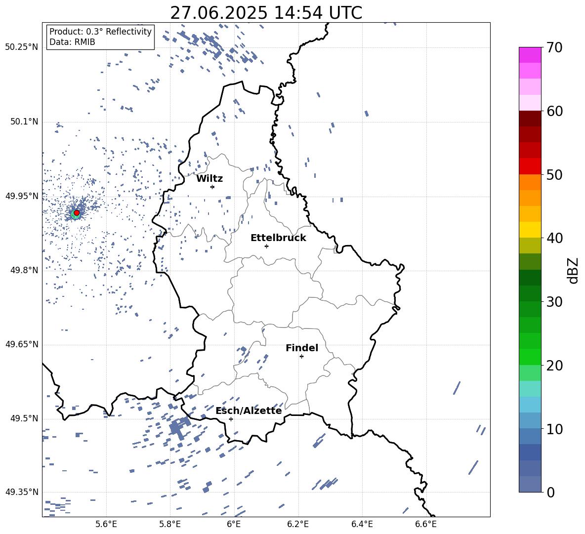Click the grey-blue 0 dBZ color band
585x534 pixels.
pyautogui.click(x=530, y=484)
